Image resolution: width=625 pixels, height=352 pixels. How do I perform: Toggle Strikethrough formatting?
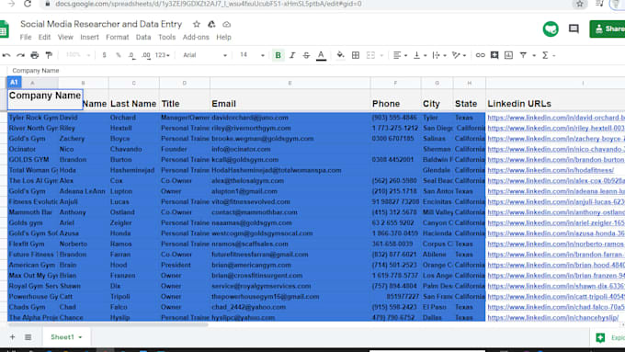pyautogui.click(x=306, y=55)
